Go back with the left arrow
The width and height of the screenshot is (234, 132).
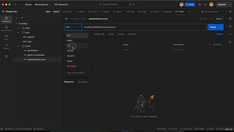[x=15, y=4]
